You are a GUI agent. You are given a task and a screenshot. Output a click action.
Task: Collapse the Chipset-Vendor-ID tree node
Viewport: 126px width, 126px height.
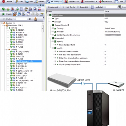pyautogui.click(x=50, y=25)
